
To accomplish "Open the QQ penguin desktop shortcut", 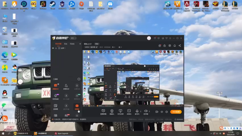I will pyautogui.click(x=5, y=94).
